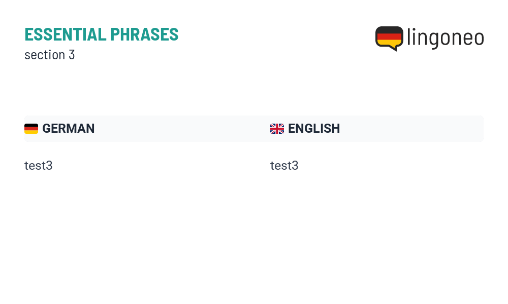Click the word PHRASES in the title

144,34
